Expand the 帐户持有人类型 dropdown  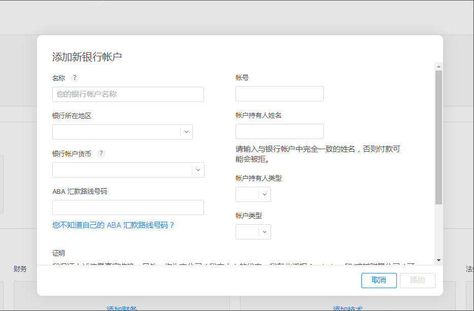(x=253, y=194)
